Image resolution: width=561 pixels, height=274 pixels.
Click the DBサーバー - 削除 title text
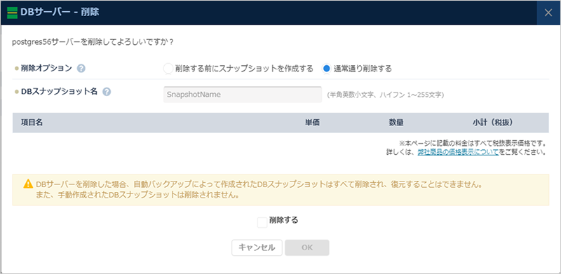click(x=60, y=13)
